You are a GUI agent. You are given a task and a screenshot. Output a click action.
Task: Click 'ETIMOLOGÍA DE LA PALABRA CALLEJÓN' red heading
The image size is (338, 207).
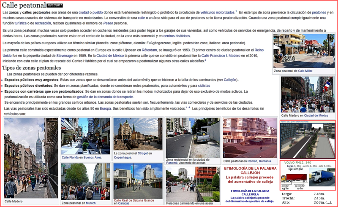pos(250,170)
